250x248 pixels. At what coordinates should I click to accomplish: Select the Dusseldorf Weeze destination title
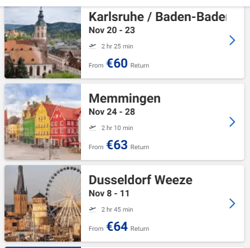coord(140,180)
